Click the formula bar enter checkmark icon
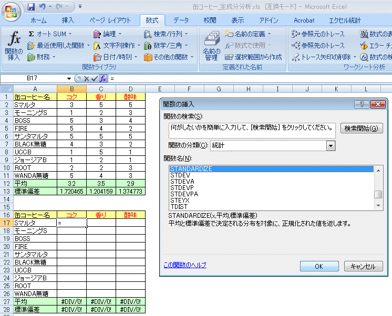Screen dimensions: 392x316 [x=95, y=78]
